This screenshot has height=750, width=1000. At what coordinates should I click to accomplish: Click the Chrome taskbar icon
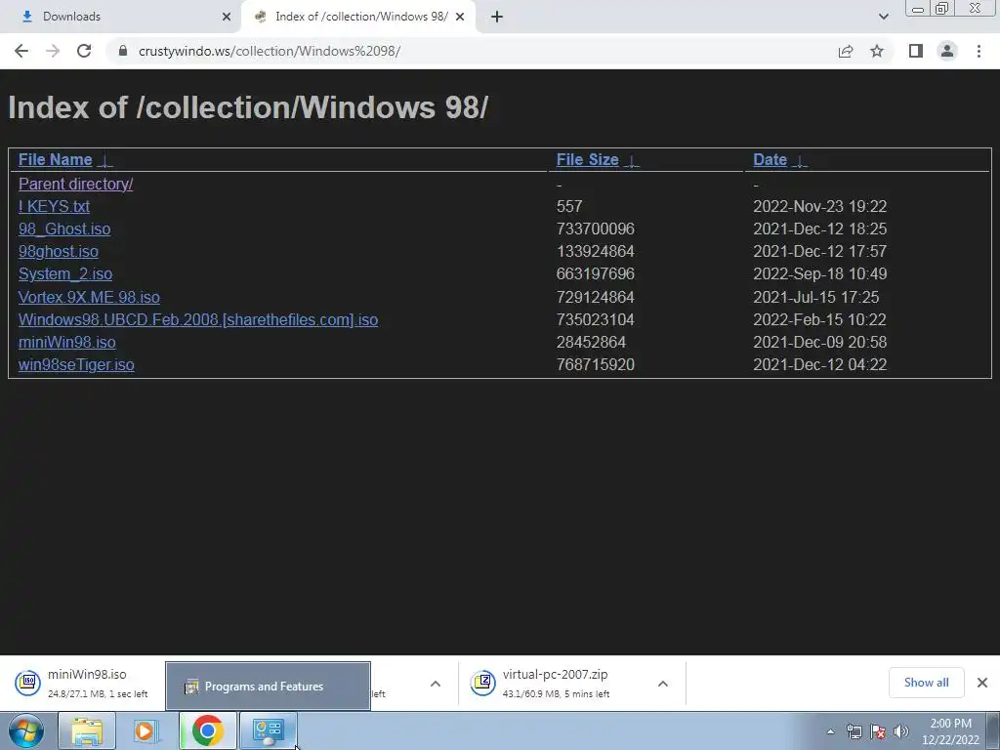tap(207, 730)
